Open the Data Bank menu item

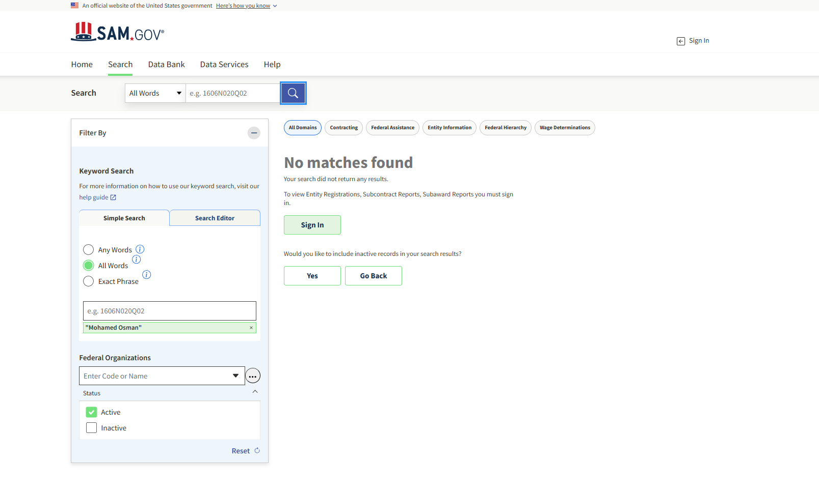point(166,65)
